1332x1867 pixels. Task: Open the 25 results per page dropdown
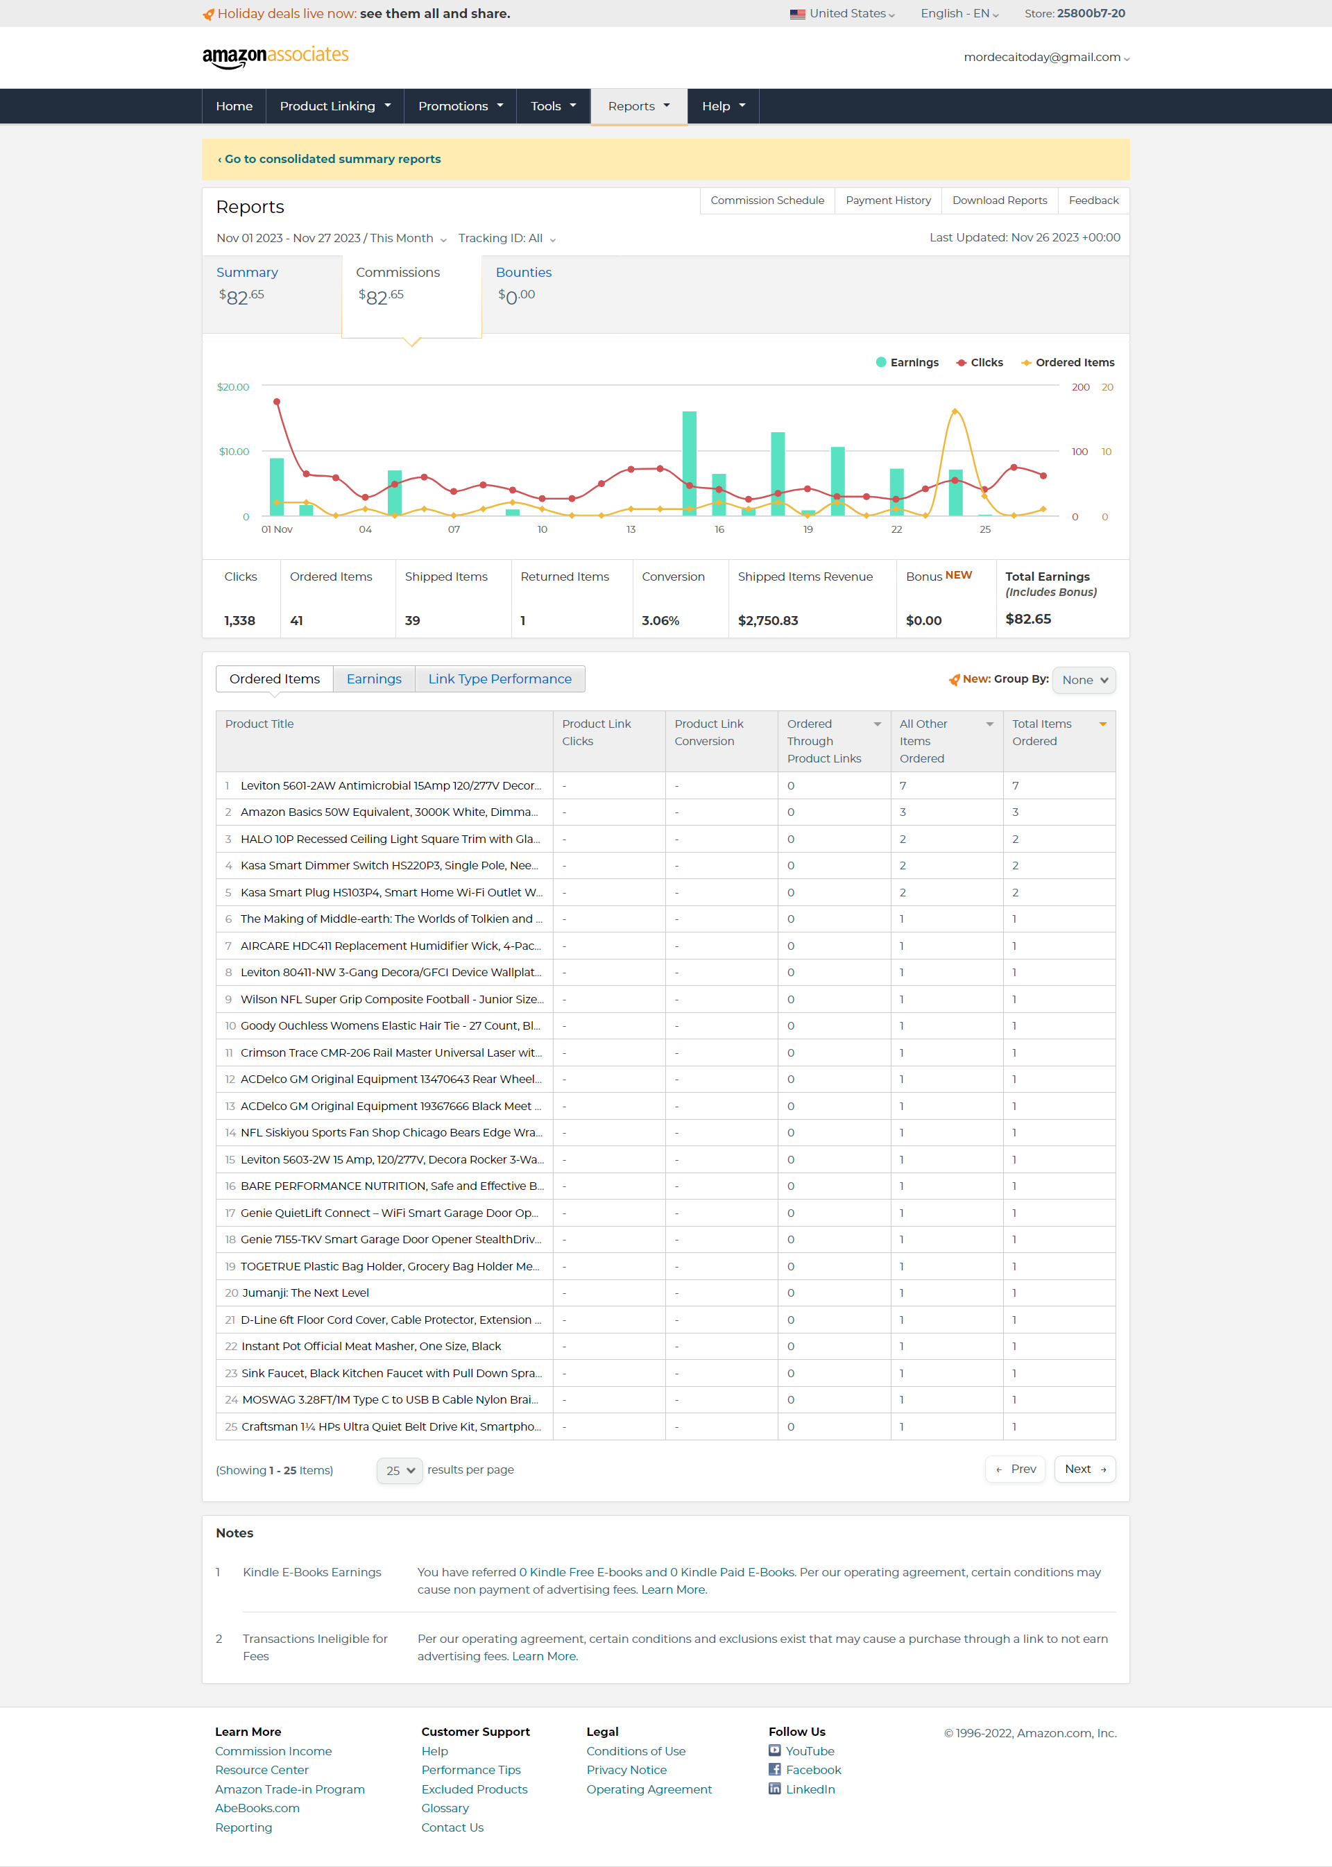point(400,1470)
